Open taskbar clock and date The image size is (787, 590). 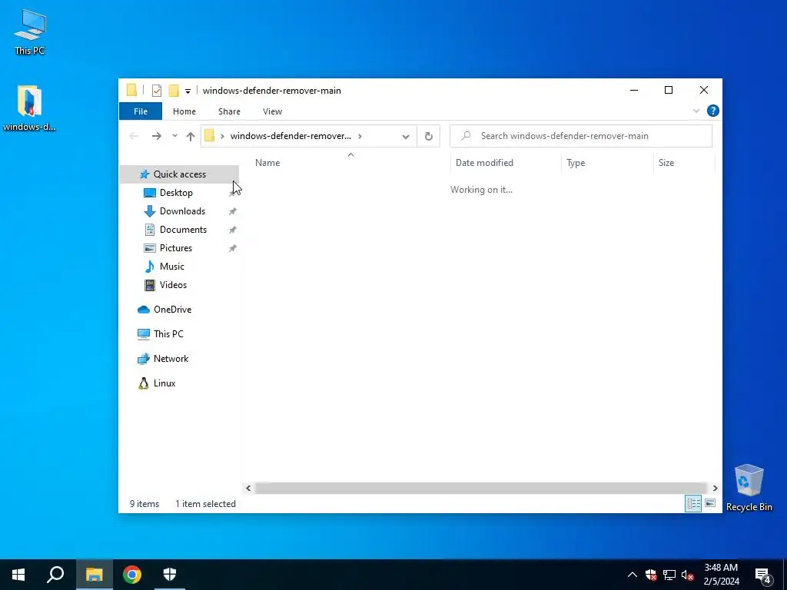coord(721,575)
